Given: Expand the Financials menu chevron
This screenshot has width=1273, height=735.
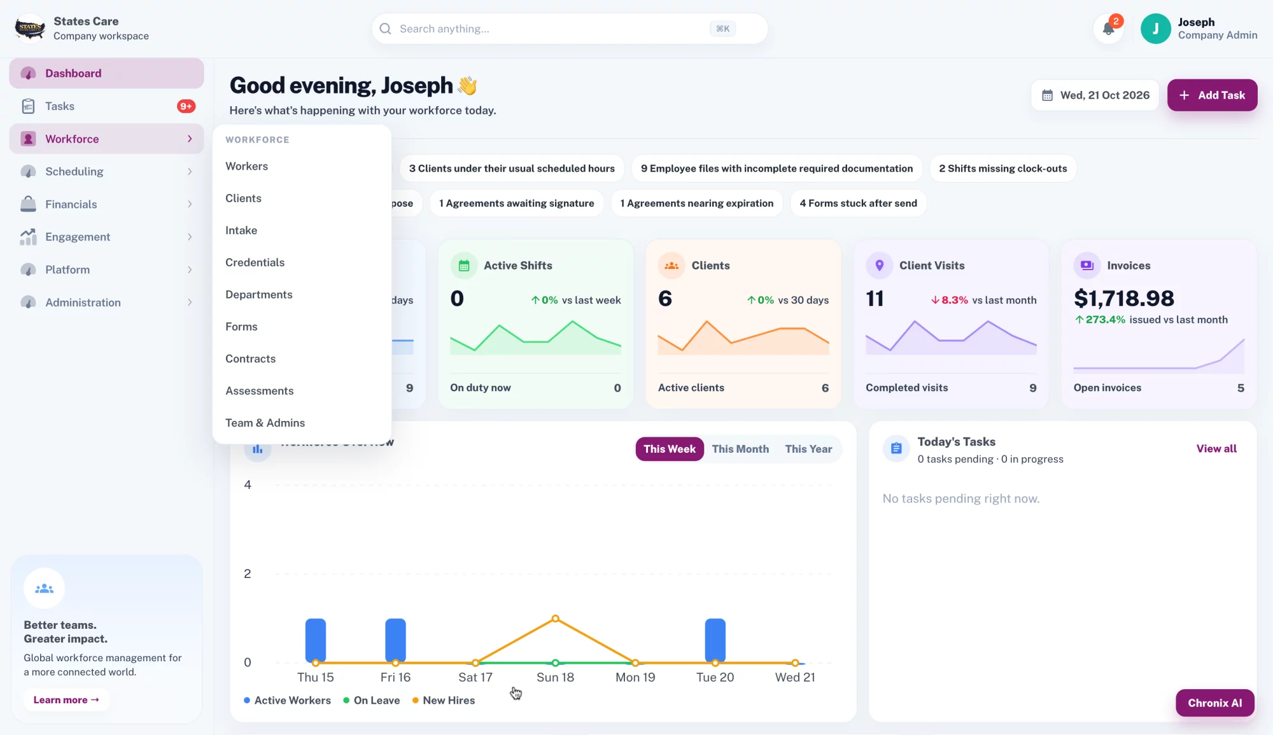Looking at the screenshot, I should [190, 204].
